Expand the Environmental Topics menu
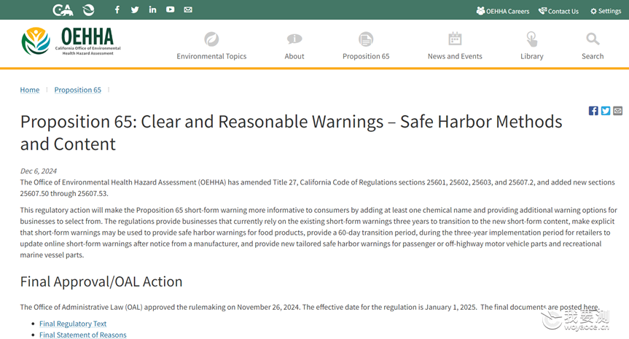Screen dimensions: 629x339 click(211, 46)
